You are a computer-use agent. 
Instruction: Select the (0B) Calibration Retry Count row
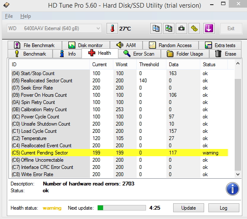pos(119,109)
